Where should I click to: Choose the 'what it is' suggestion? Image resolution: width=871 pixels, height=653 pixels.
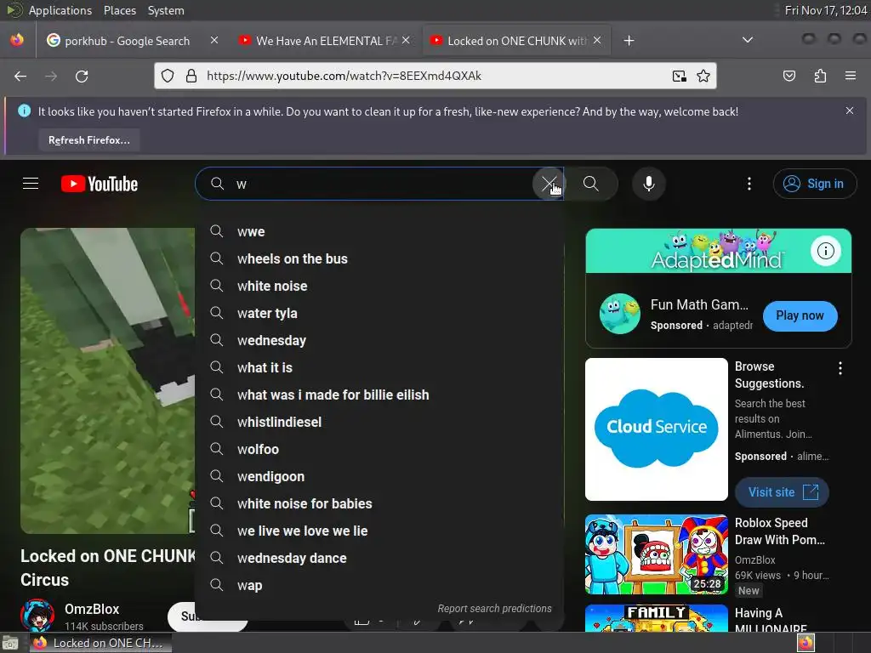pos(379,367)
